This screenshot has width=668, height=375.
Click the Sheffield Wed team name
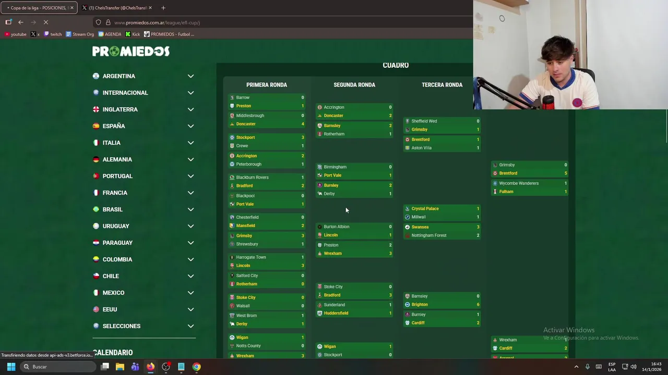point(424,121)
